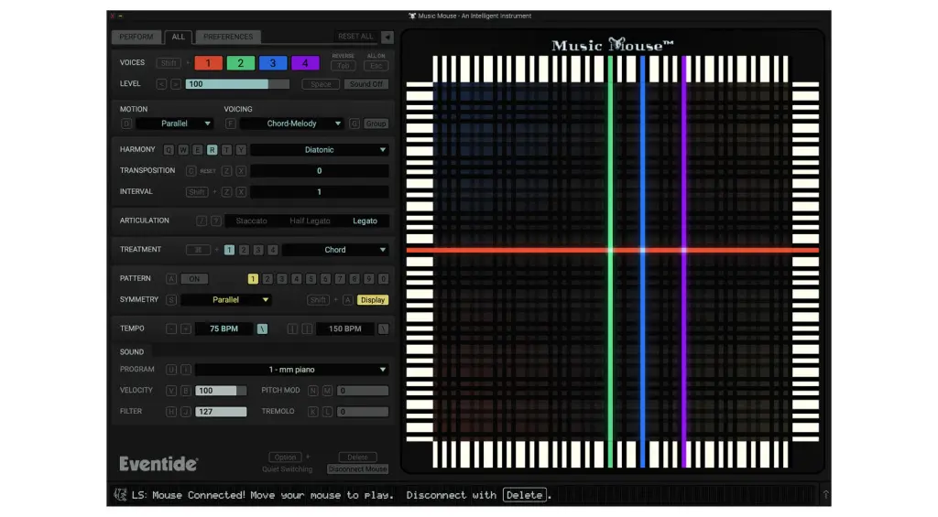Image resolution: width=938 pixels, height=517 pixels.
Task: Open the Harmony Diatonic dropdown
Action: (x=320, y=150)
